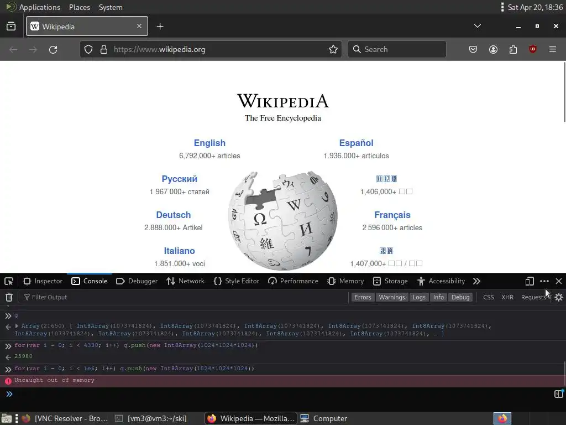Open the Français Wikipedia link

coord(392,215)
